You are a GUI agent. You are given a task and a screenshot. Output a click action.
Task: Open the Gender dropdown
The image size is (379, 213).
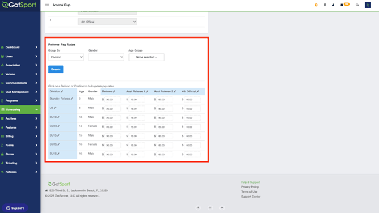coord(106,57)
